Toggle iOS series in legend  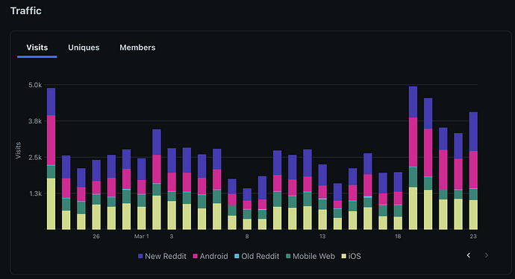point(351,256)
